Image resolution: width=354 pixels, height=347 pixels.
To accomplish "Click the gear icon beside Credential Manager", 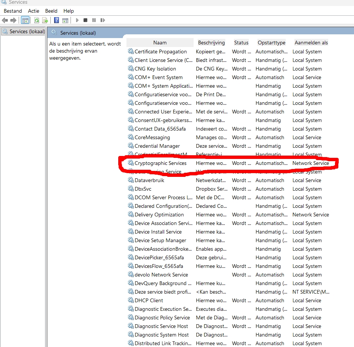I will point(131,146).
